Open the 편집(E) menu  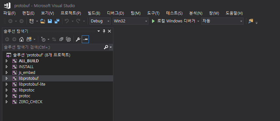(28, 13)
